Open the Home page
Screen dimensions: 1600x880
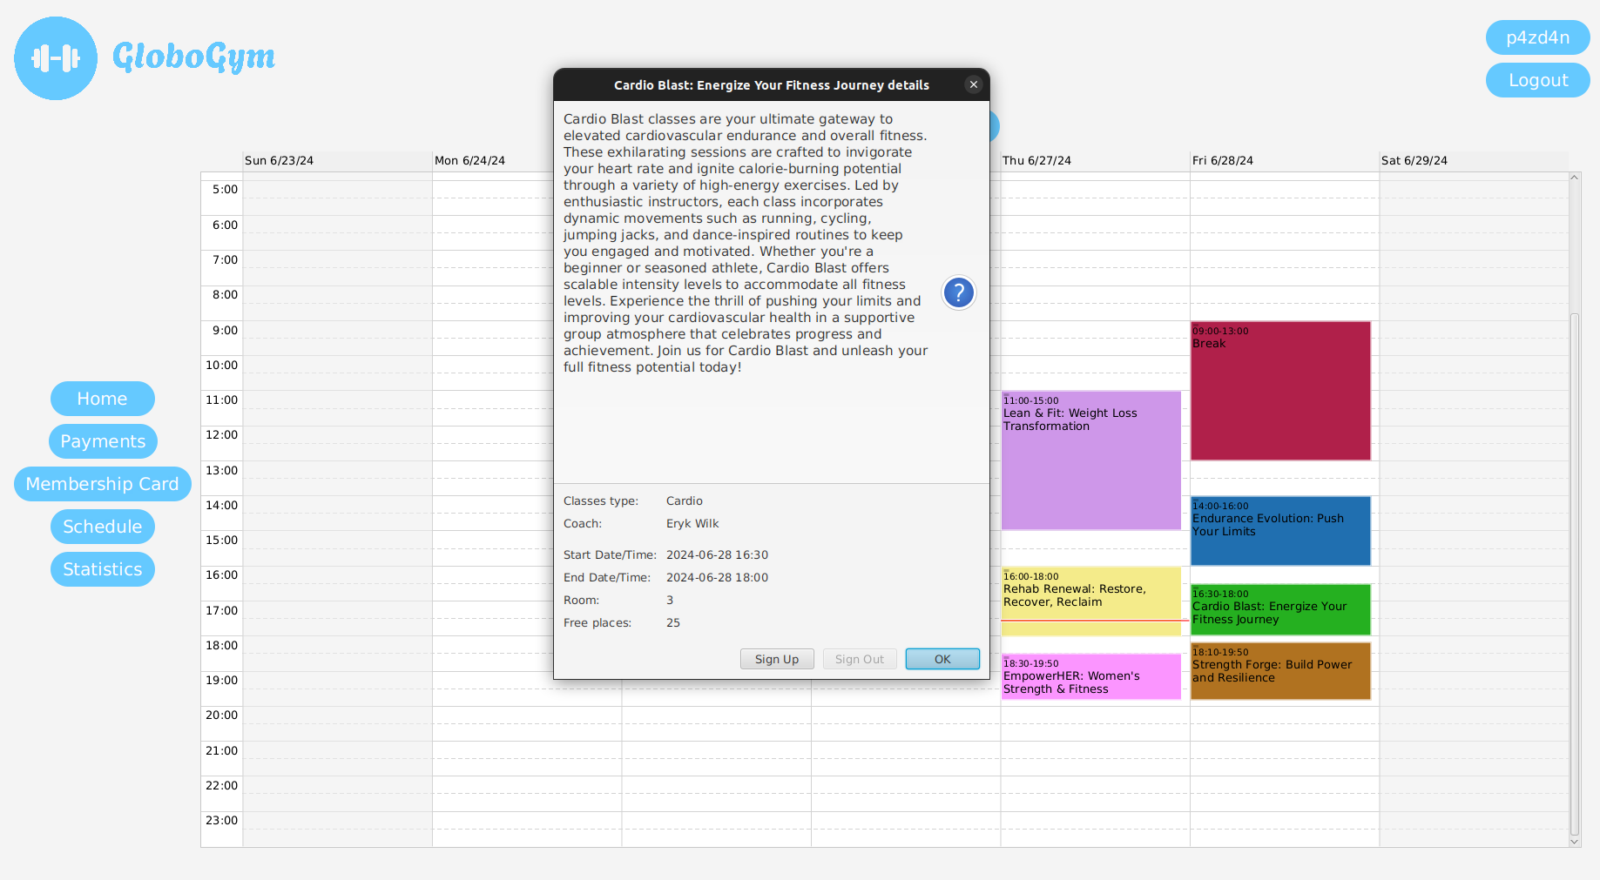[102, 399]
